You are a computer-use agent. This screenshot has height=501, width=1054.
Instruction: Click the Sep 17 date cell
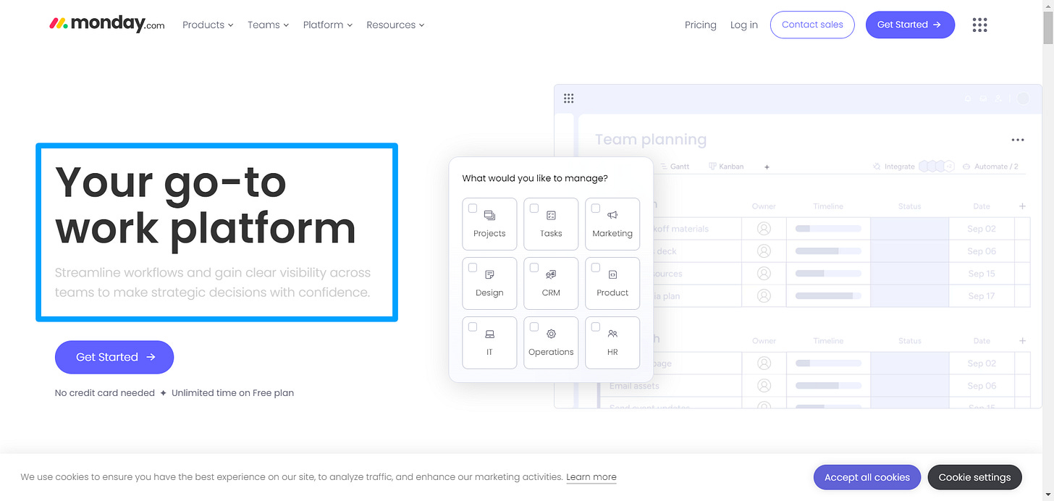tap(982, 296)
